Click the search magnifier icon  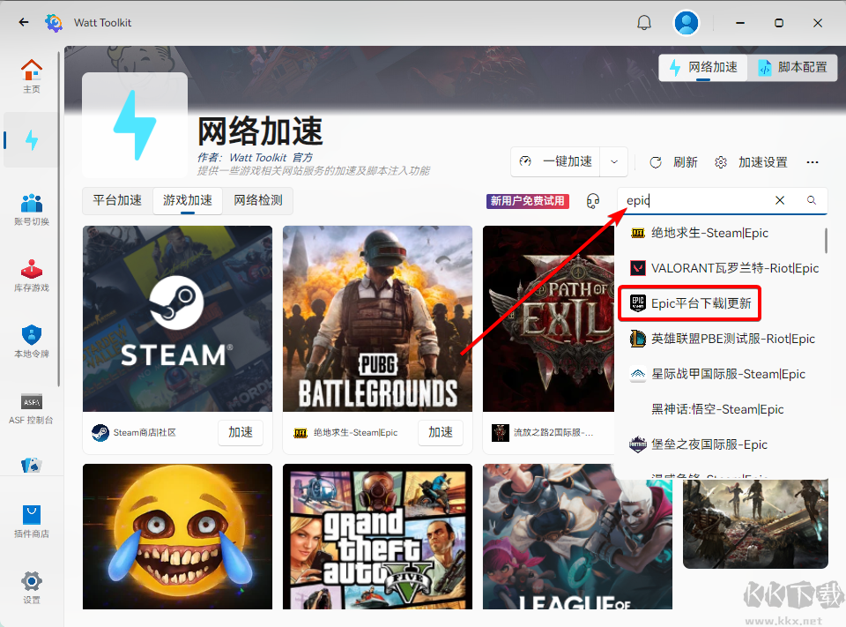point(811,200)
